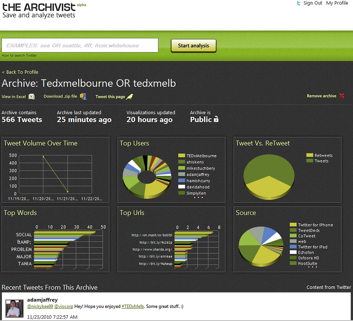
Task: Click The Archivist logo title
Action: [39, 7]
